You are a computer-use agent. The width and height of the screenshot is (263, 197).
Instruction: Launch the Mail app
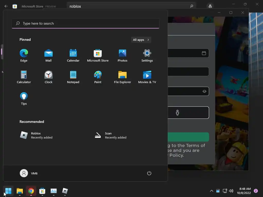[x=49, y=56]
